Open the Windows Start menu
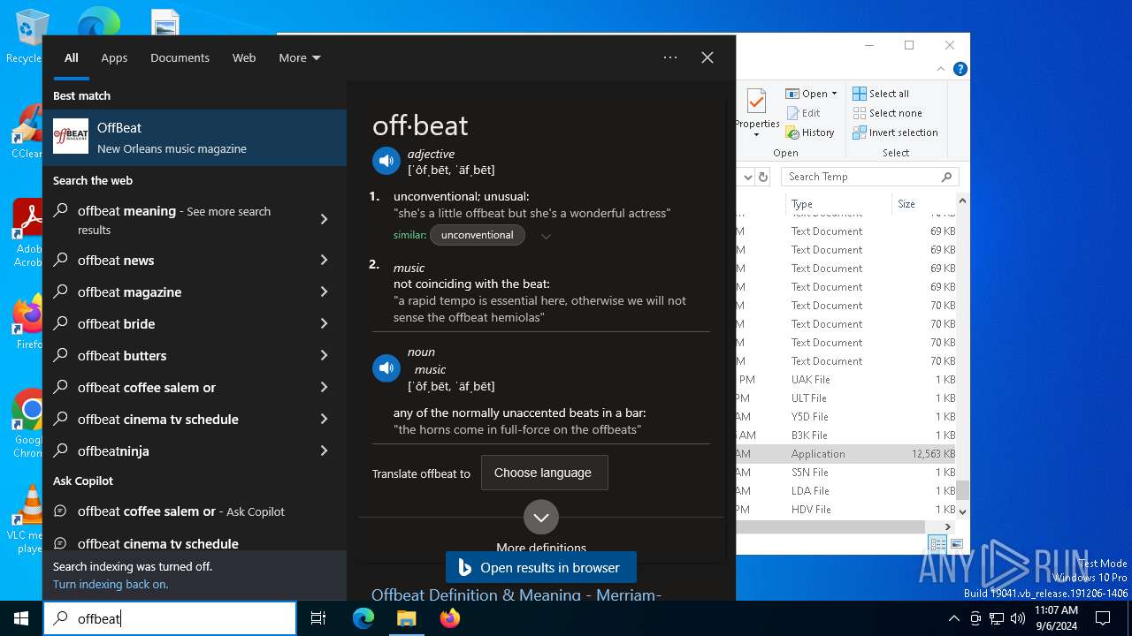Viewport: 1132px width, 636px height. click(21, 618)
